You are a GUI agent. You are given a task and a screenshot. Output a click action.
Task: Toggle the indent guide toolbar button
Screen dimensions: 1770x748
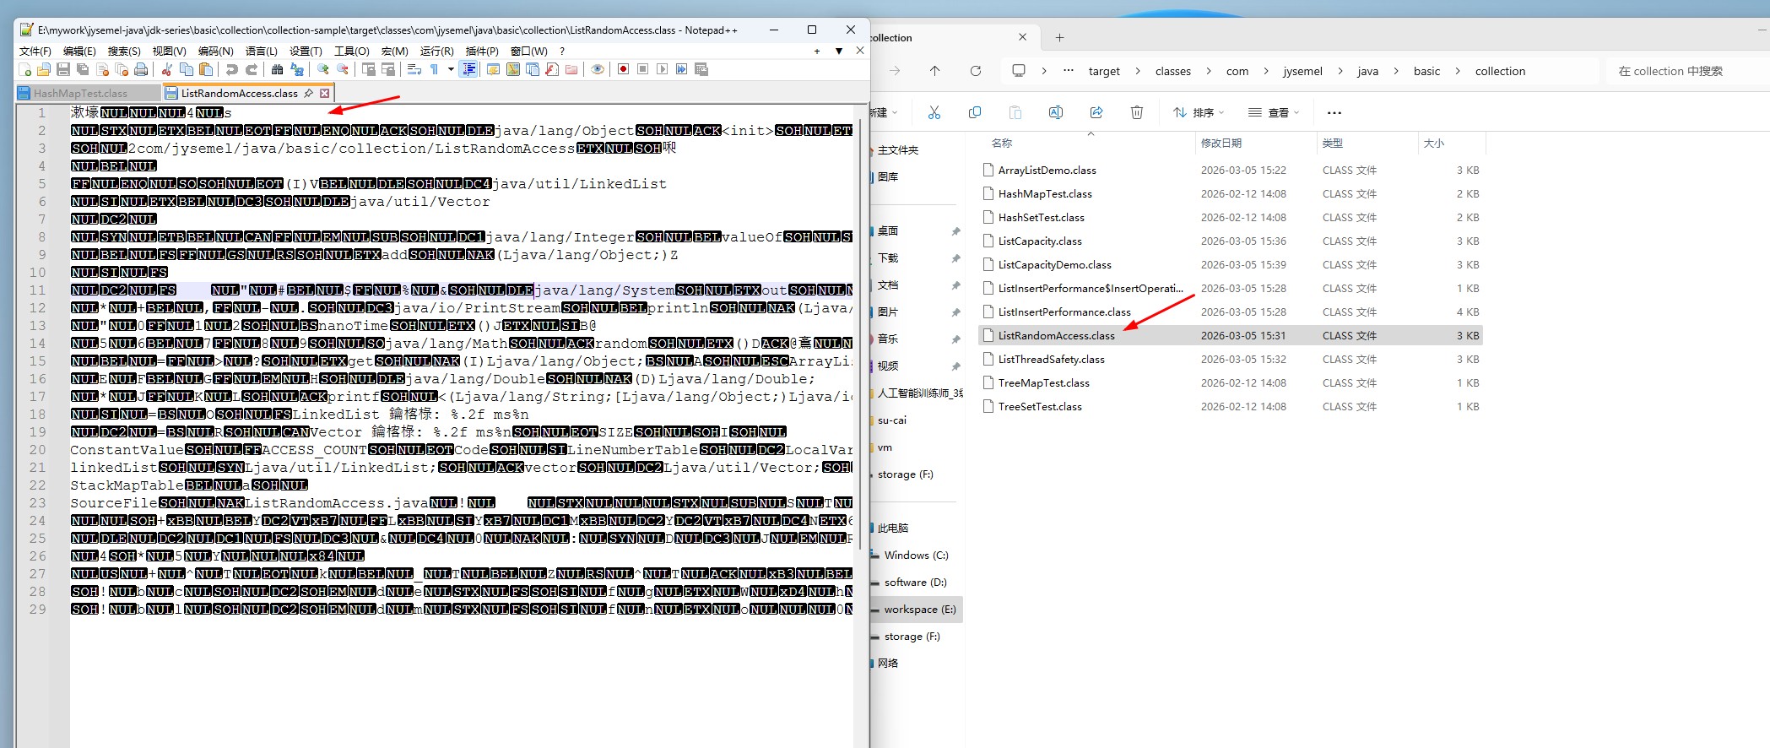(469, 69)
